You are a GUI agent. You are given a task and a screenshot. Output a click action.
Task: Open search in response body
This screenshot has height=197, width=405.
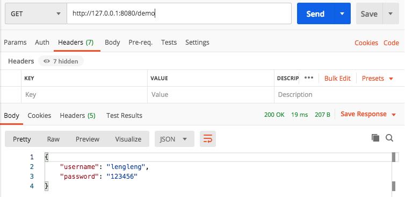(x=389, y=138)
